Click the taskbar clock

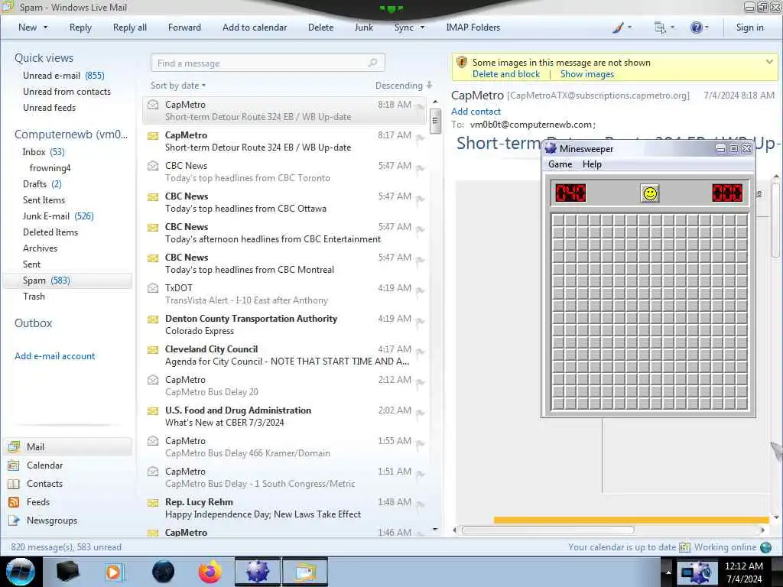pos(743,572)
